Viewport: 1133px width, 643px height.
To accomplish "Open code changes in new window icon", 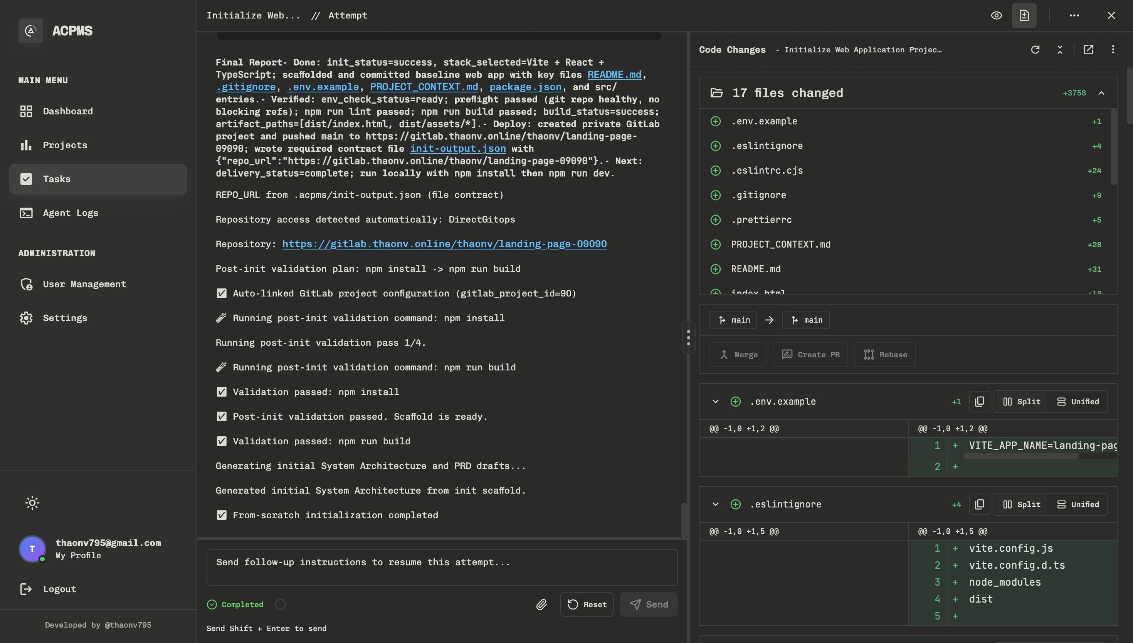I will click(1088, 49).
